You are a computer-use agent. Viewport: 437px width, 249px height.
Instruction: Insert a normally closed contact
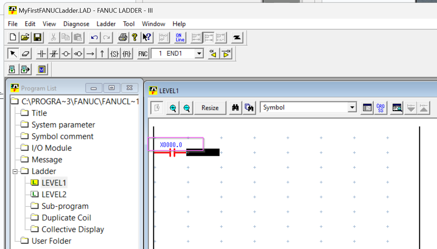coord(54,54)
